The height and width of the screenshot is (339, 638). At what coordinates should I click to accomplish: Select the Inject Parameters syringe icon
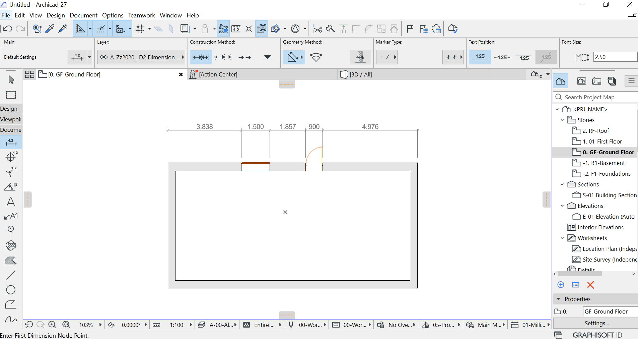tap(63, 29)
